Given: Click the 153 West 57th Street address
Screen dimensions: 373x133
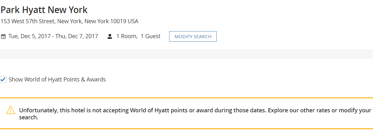Looking at the screenshot, I should (x=28, y=22).
